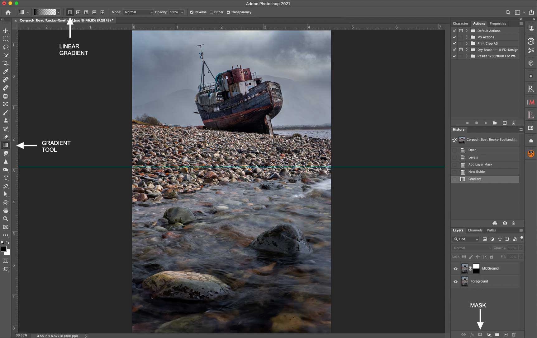Screen dimensions: 537x338
Task: Expand the Default Actions folder
Action: click(x=467, y=31)
